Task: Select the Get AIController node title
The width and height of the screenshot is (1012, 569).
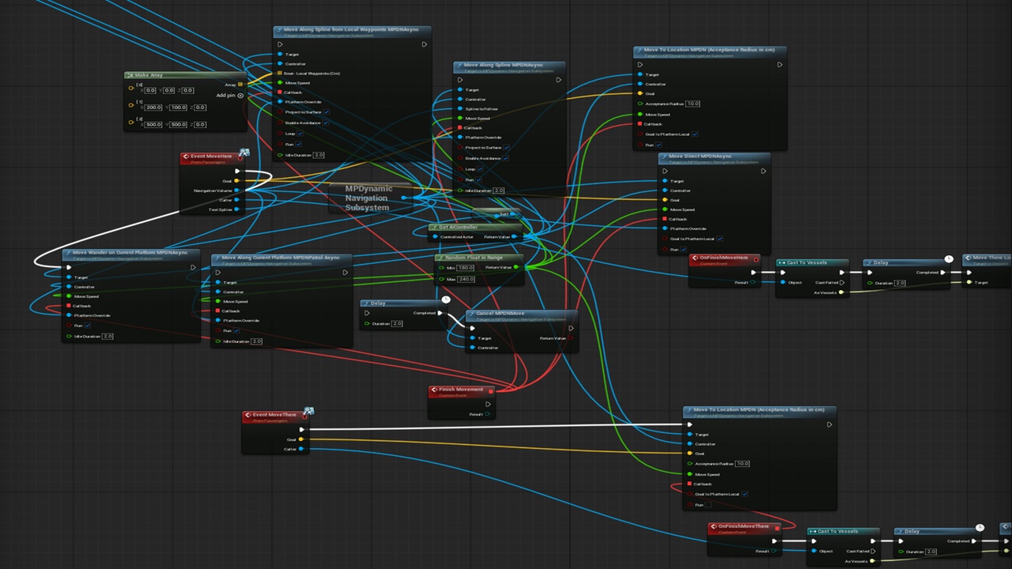Action: coord(460,227)
